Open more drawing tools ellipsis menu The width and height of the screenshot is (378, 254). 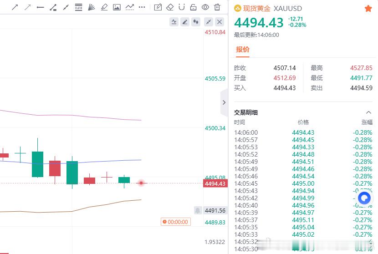pos(142,7)
